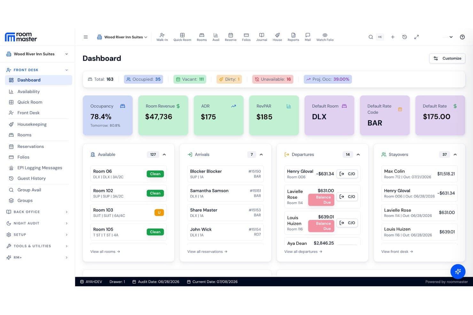Open the help question mark icon
The height and width of the screenshot is (315, 473).
[x=462, y=37]
